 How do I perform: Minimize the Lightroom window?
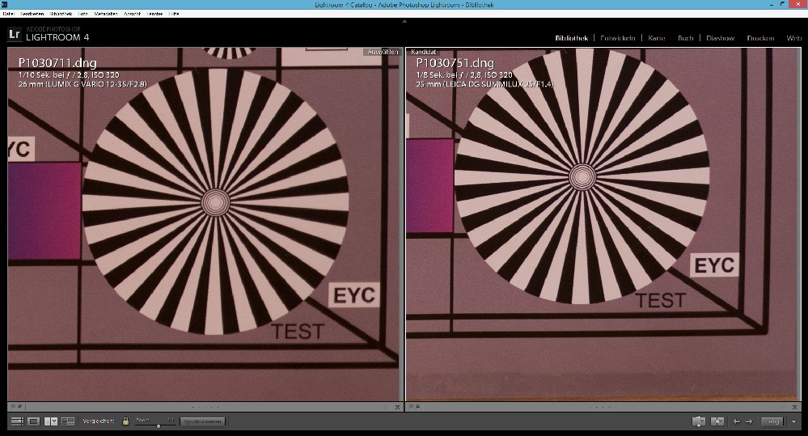click(x=772, y=4)
